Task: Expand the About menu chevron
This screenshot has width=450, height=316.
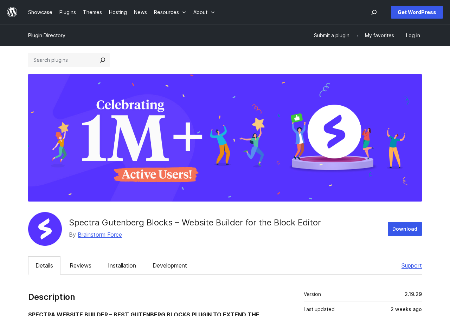Action: pos(213,12)
